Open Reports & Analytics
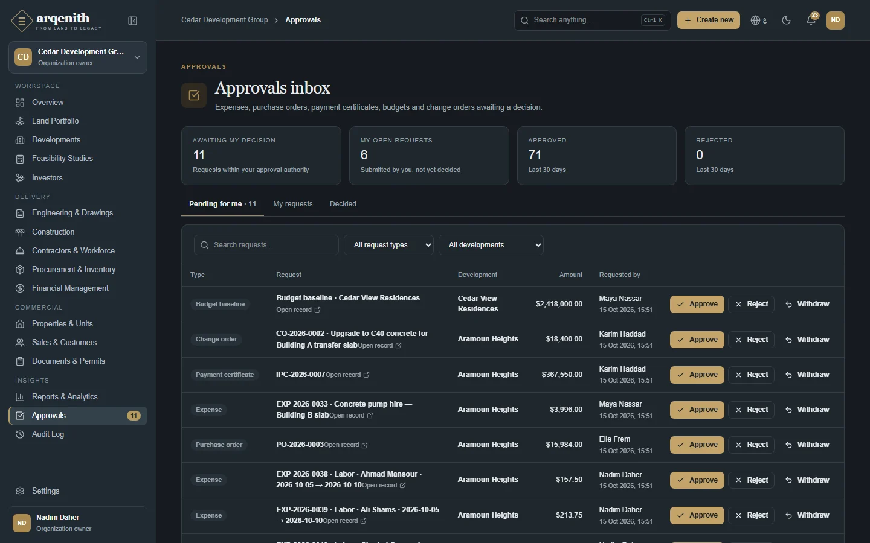Viewport: 870px width, 543px height. (78, 397)
